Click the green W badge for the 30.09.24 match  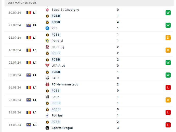[168, 13]
